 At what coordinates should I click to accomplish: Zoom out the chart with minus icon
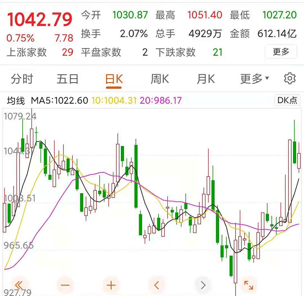[x=65, y=286]
